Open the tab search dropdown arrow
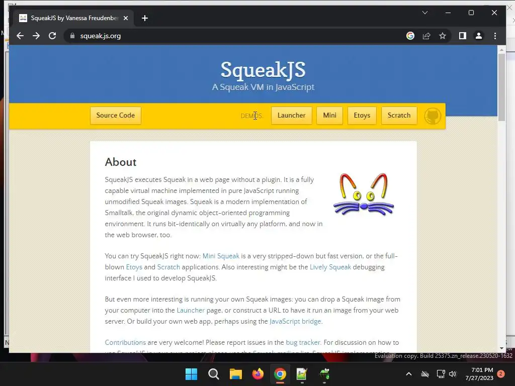Screen dimensions: 515x386 pyautogui.click(x=424, y=13)
